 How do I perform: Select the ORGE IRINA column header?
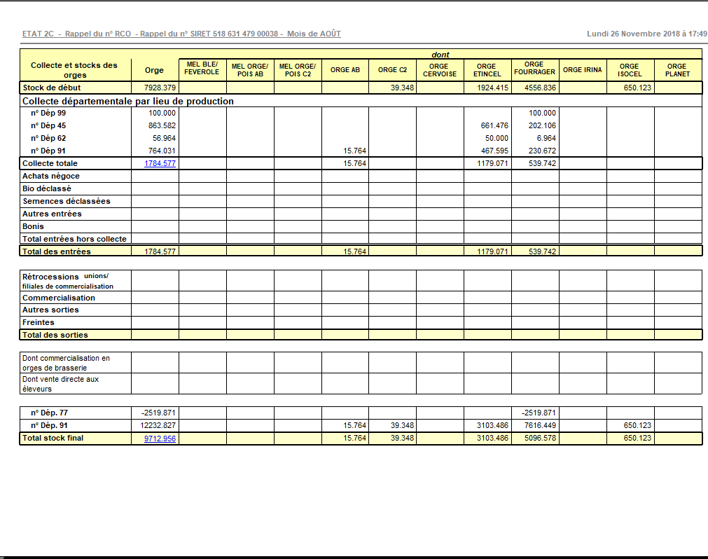coord(582,70)
